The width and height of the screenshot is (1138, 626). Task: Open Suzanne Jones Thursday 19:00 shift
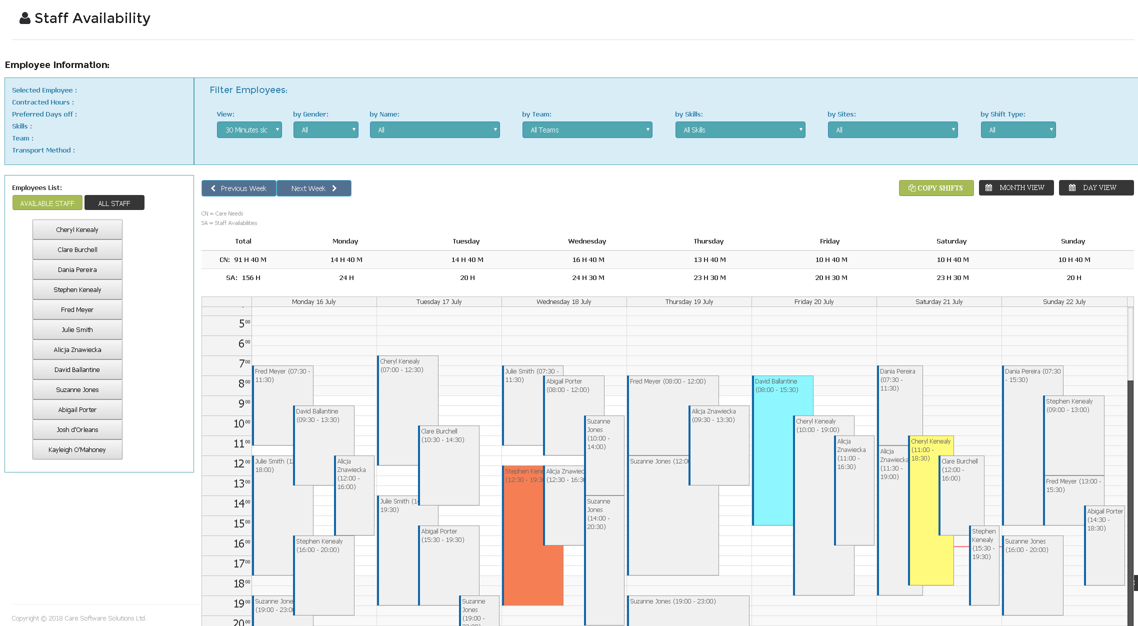click(688, 610)
